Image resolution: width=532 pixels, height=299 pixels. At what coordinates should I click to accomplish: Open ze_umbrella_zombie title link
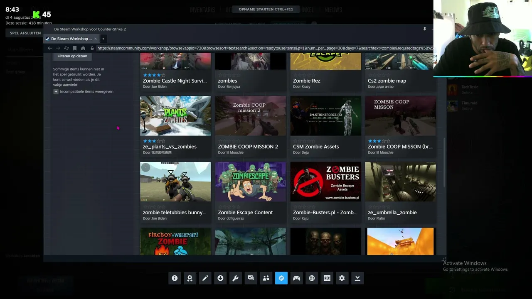pos(392,213)
